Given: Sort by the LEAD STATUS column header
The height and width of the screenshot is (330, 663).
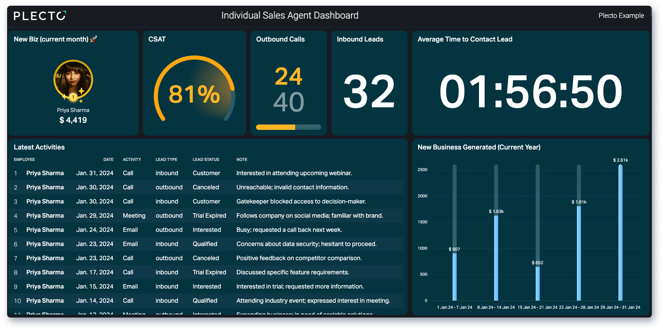Looking at the screenshot, I should tap(206, 160).
